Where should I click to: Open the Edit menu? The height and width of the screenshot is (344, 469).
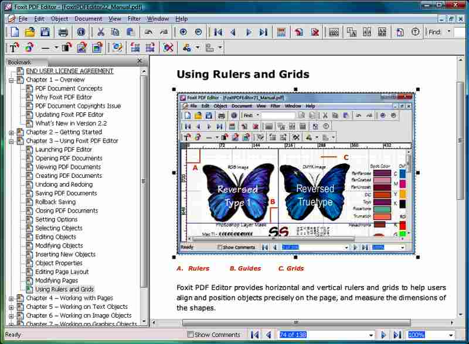39,19
